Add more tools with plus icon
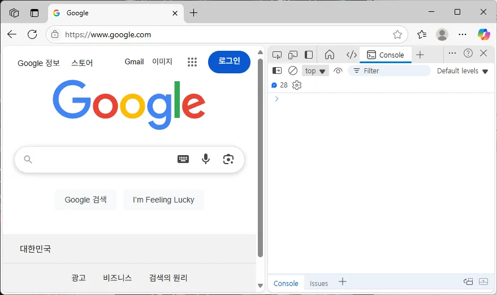Image resolution: width=497 pixels, height=295 pixels. coord(420,55)
